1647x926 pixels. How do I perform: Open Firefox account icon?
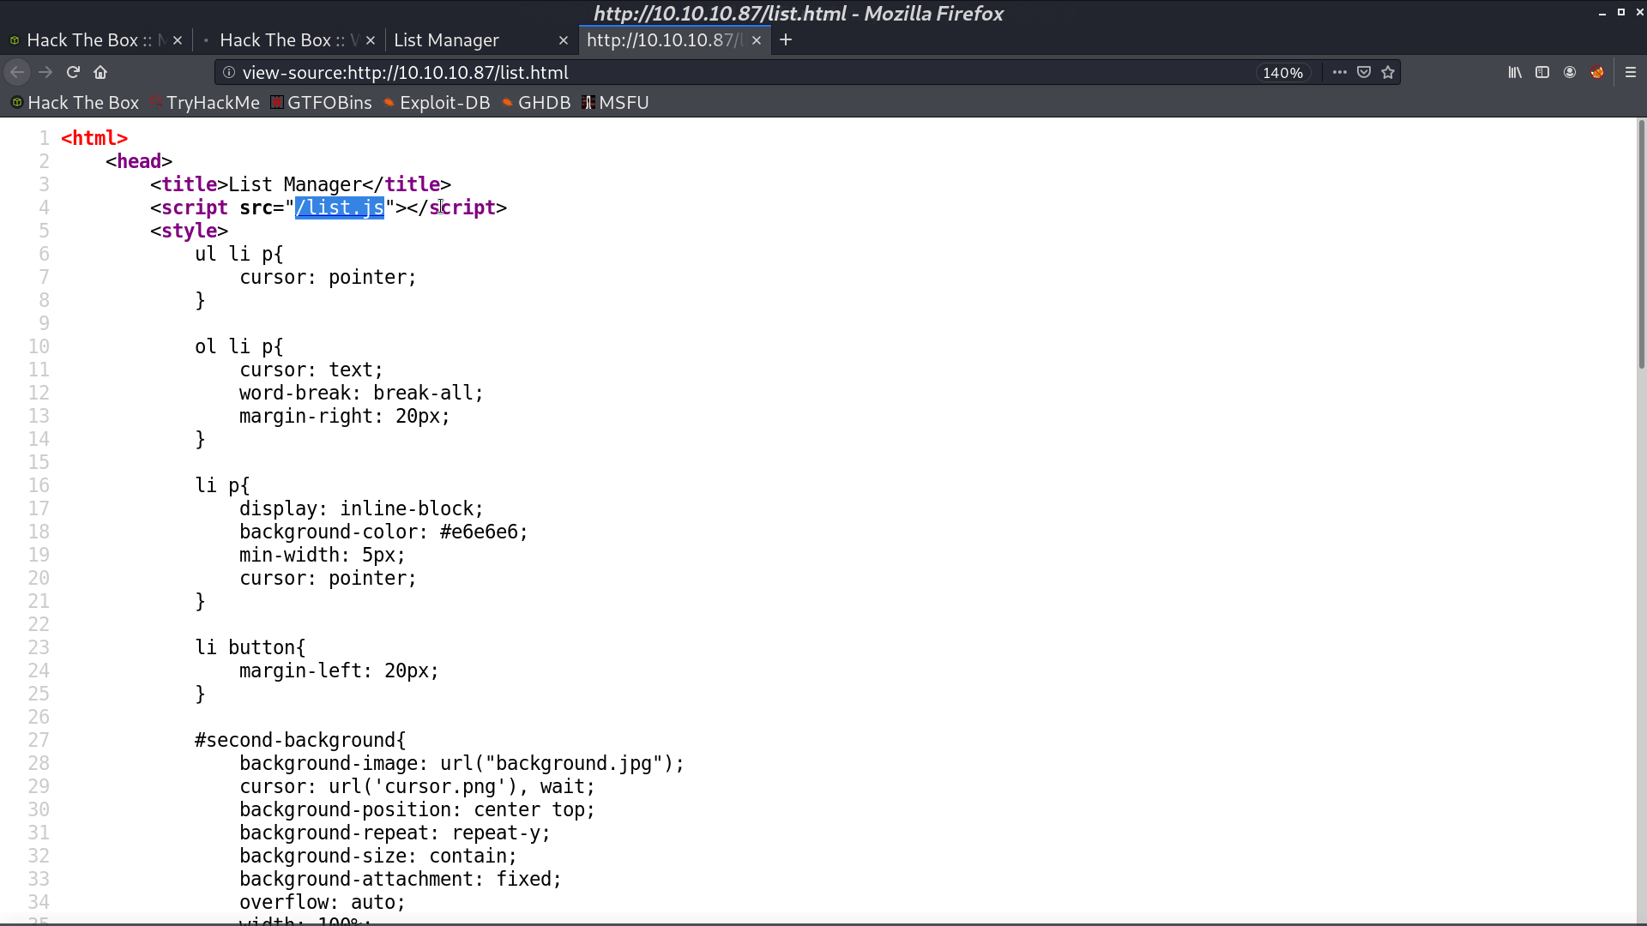click(x=1570, y=73)
